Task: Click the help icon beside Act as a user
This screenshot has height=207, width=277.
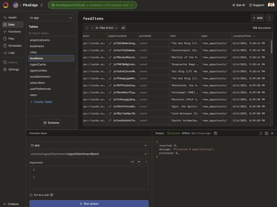Action: [x=52, y=195]
